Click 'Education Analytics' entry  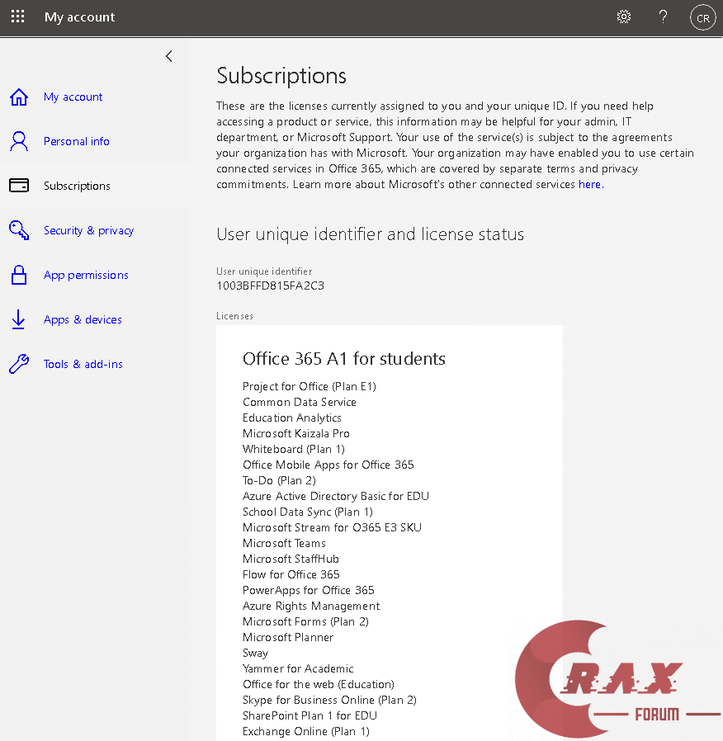(x=292, y=418)
